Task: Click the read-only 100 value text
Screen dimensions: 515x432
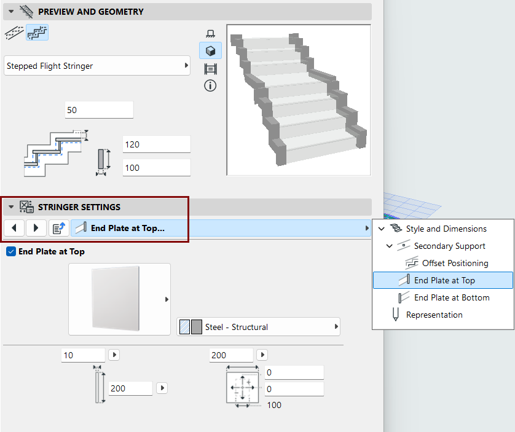Action: click(274, 405)
